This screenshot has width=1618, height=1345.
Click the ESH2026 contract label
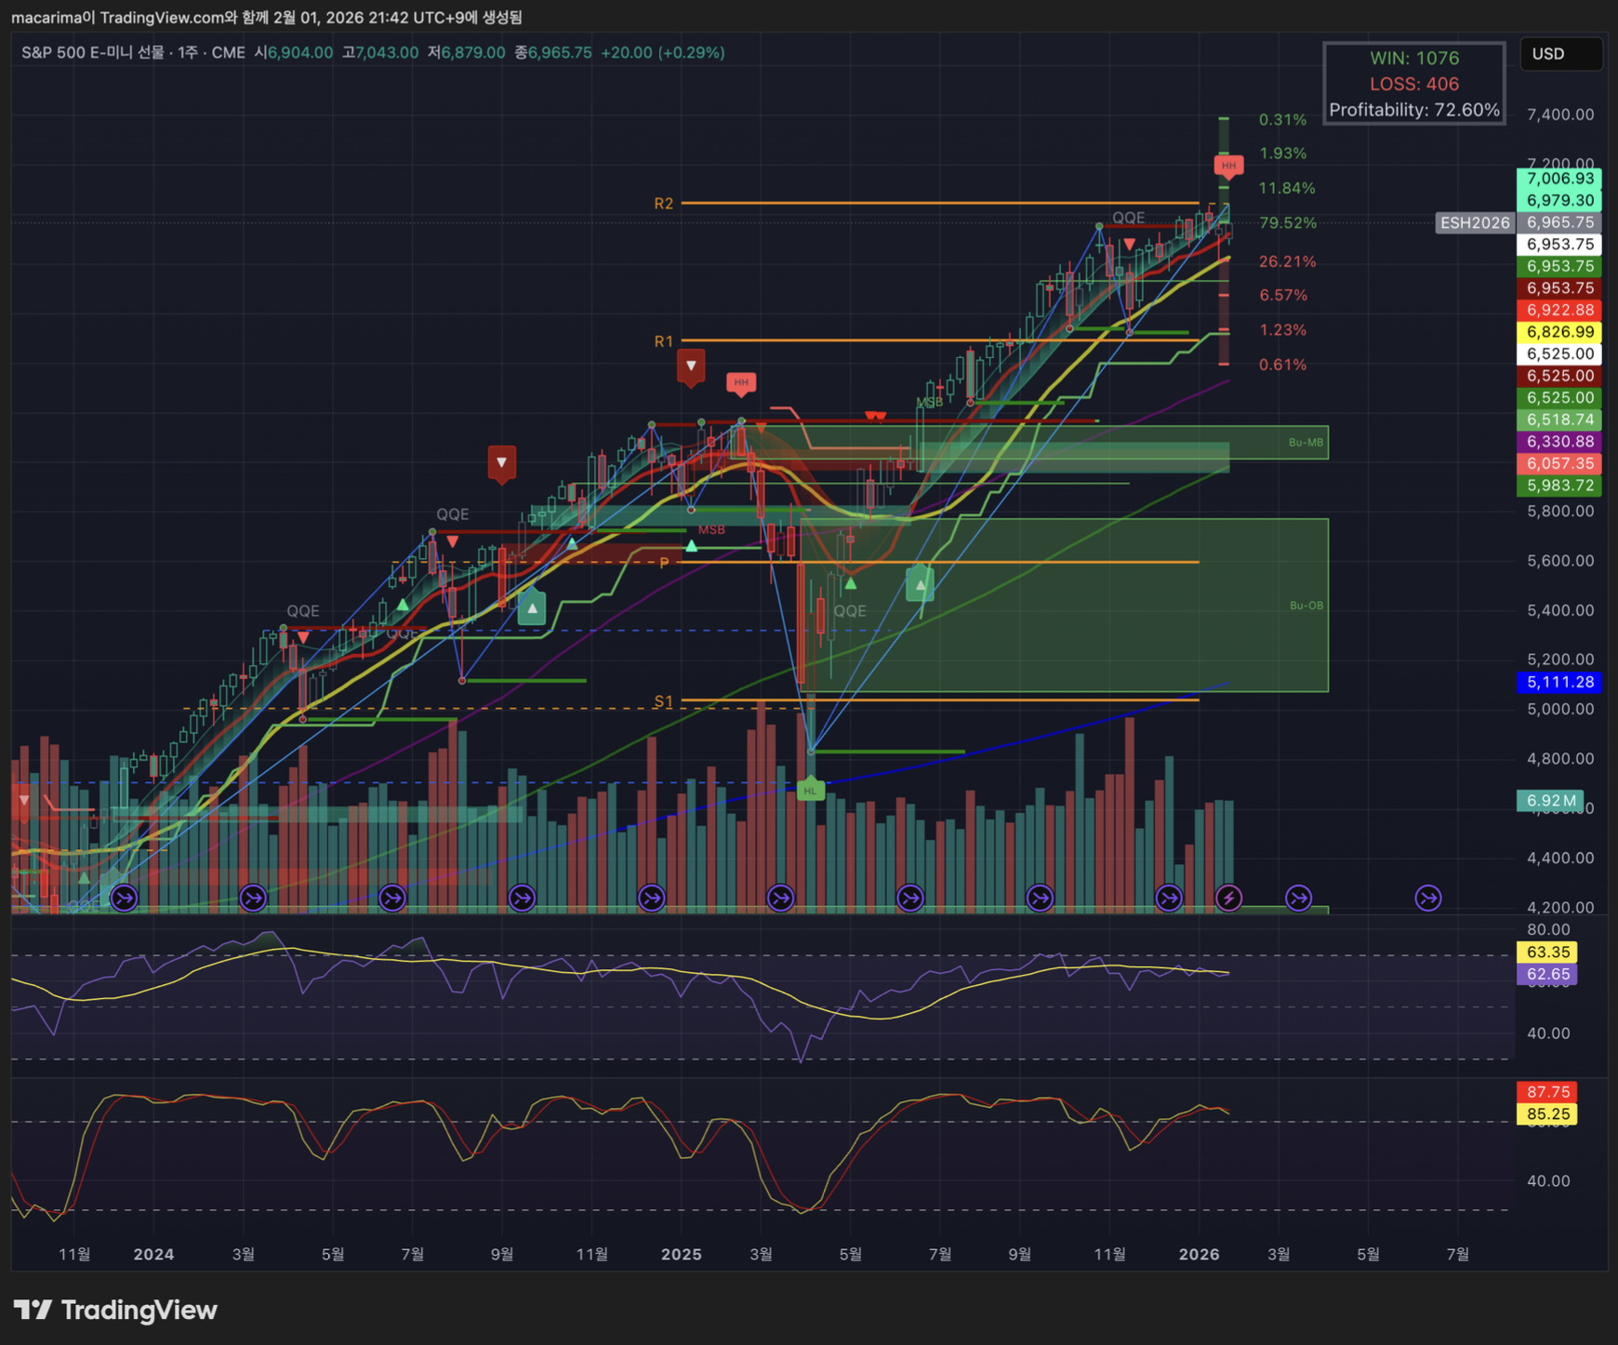[x=1475, y=222]
